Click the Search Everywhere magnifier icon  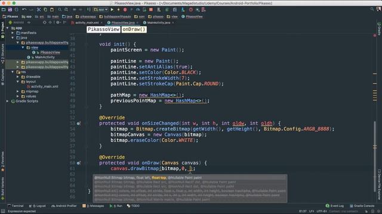(372, 10)
